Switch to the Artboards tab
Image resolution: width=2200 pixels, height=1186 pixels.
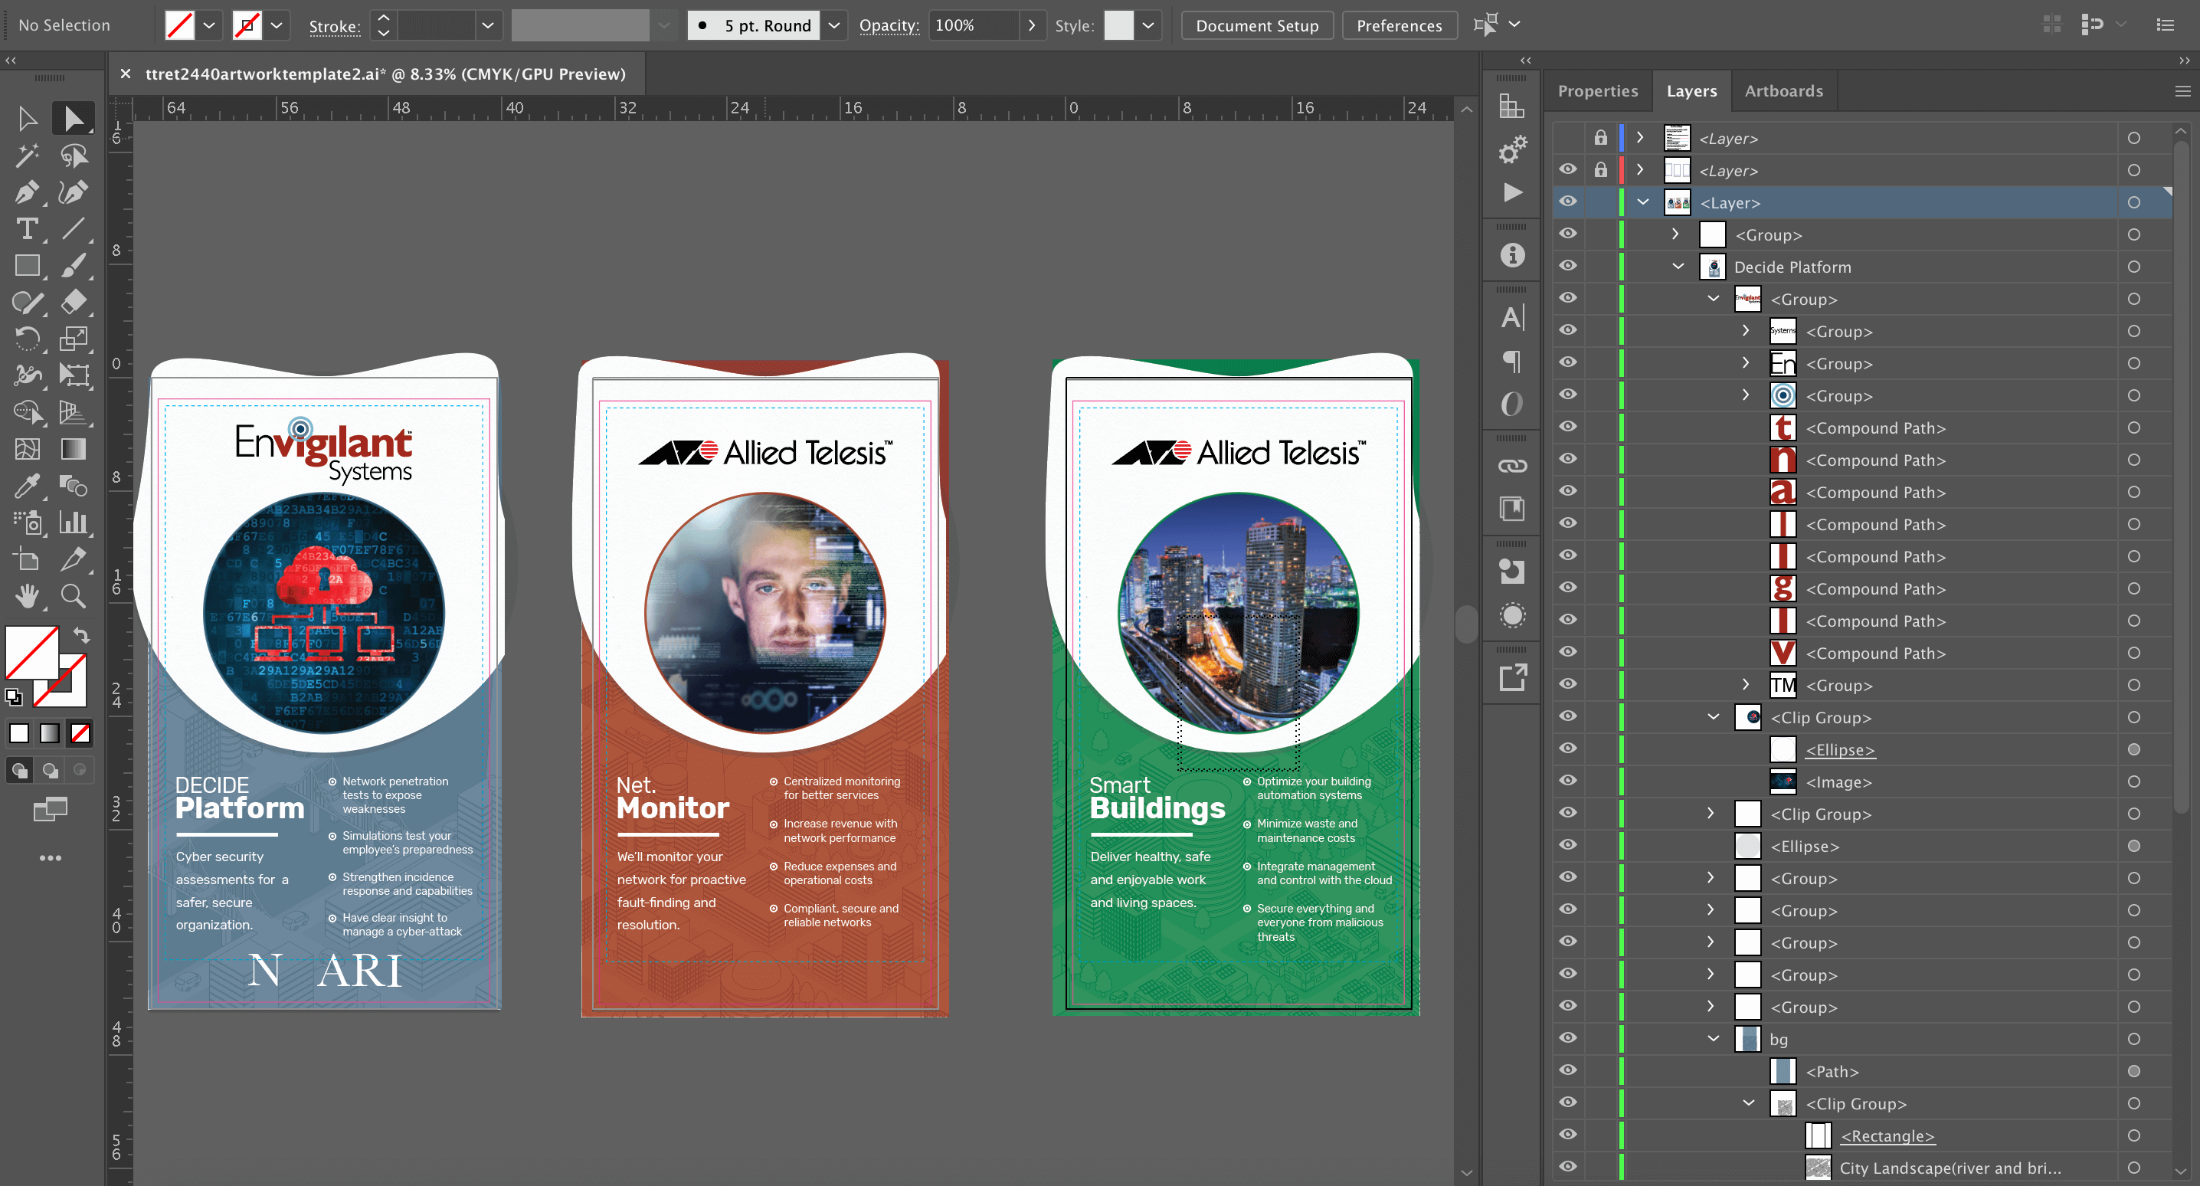coord(1783,90)
